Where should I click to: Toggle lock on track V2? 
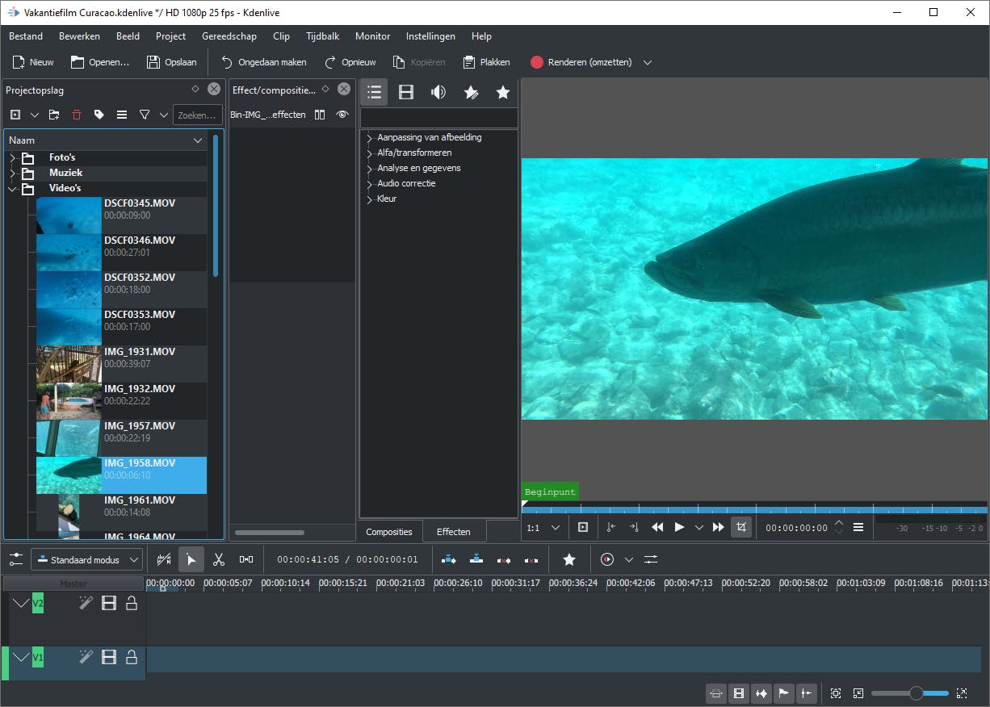coord(131,603)
